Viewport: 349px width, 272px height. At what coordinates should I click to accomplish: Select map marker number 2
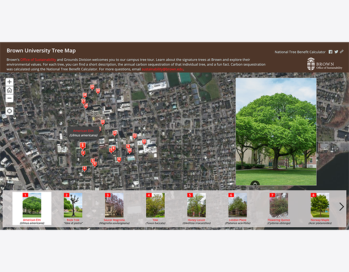(x=83, y=153)
